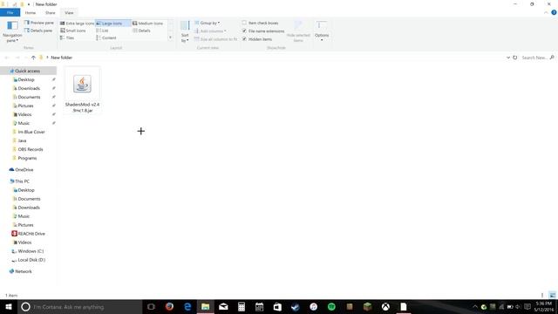
Task: Open Task View on taskbar
Action: (151, 306)
